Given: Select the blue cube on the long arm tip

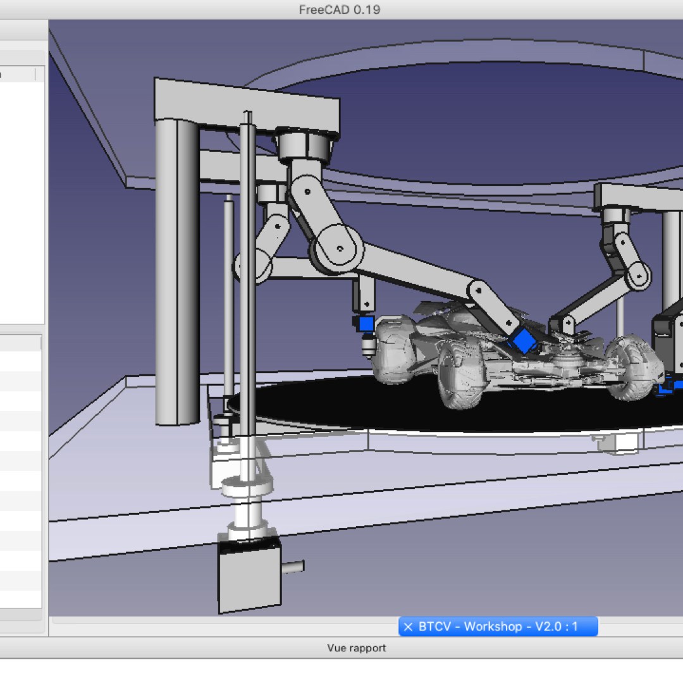Looking at the screenshot, I should pos(523,341).
